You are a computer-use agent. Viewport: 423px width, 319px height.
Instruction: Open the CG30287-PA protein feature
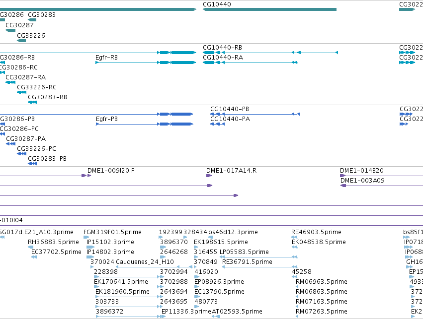[x=11, y=144]
